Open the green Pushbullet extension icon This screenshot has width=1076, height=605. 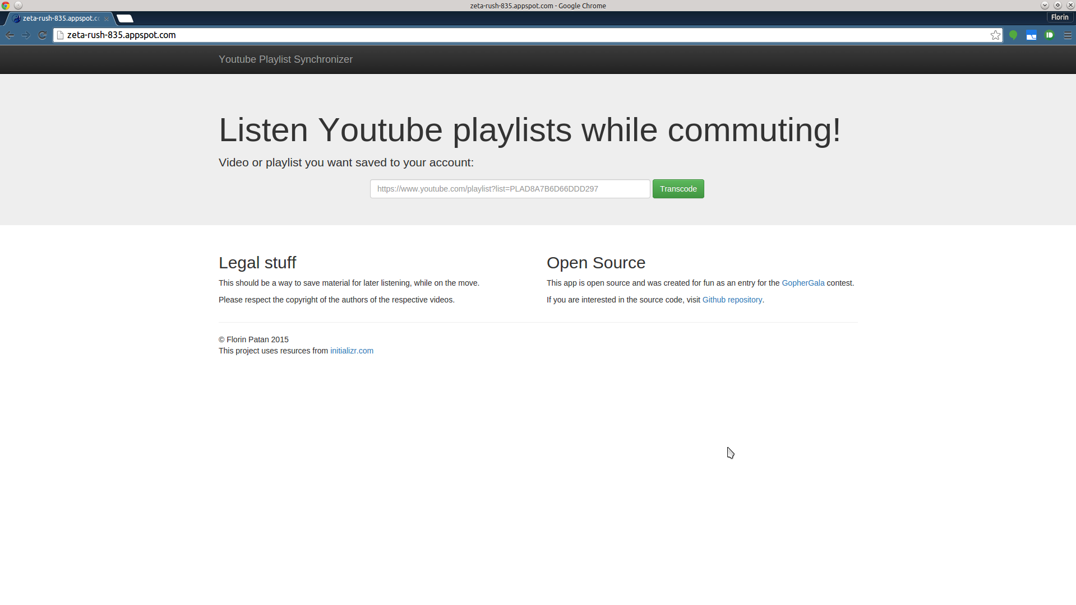pos(1049,35)
